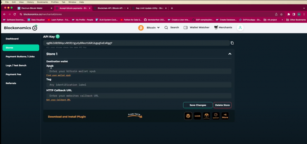Go forward with the browser forward arrow
This screenshot has height=144, width=307.
[x=9, y=14]
